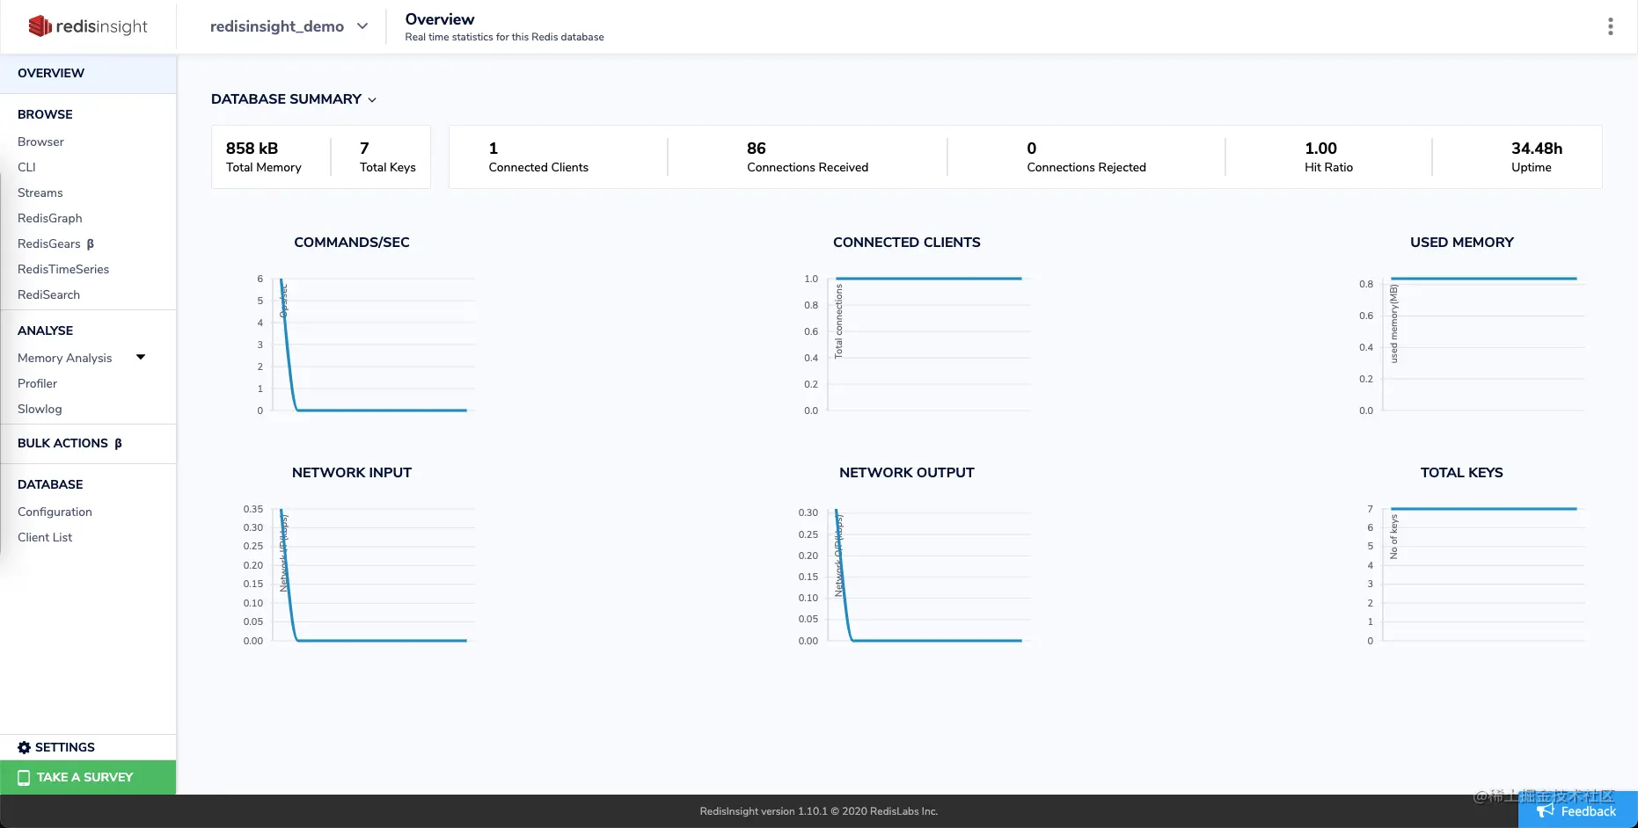Click the 34.48h Uptime stat
This screenshot has width=1638, height=828.
tap(1537, 156)
